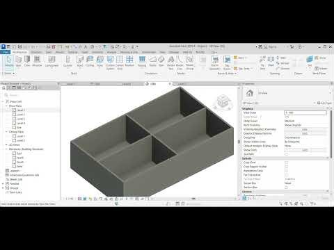Expand the Room & Area panel dropdown
Screen dimensions: 334x250
[227, 74]
